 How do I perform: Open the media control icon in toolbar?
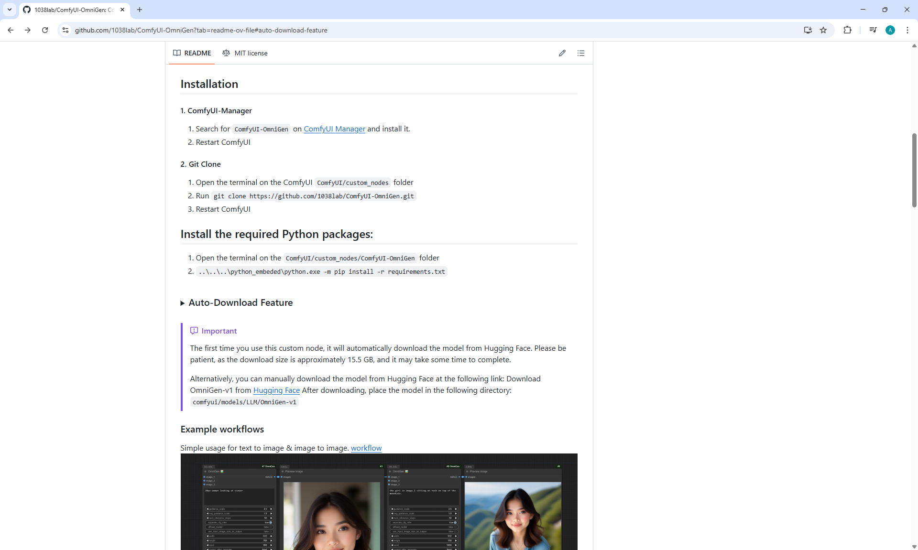tap(873, 30)
